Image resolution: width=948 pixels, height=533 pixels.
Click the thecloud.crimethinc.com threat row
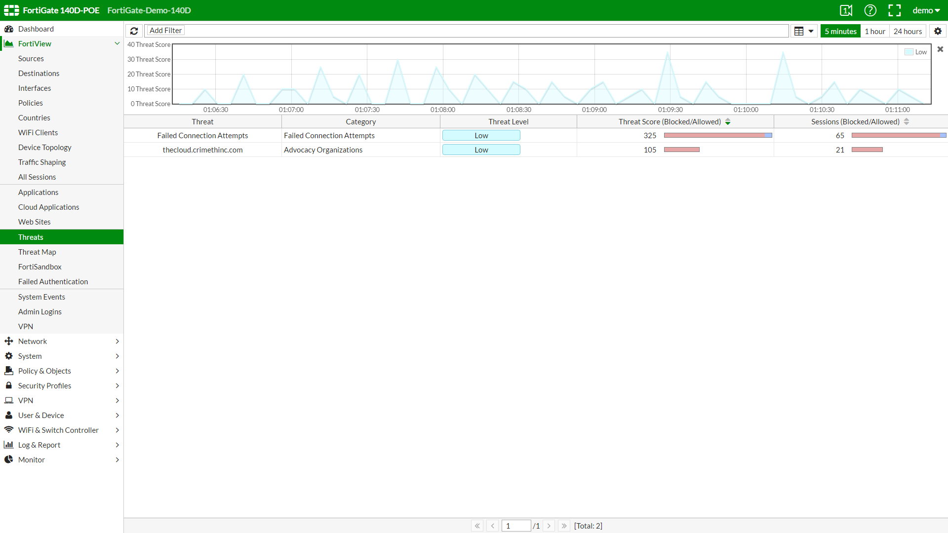click(x=202, y=150)
